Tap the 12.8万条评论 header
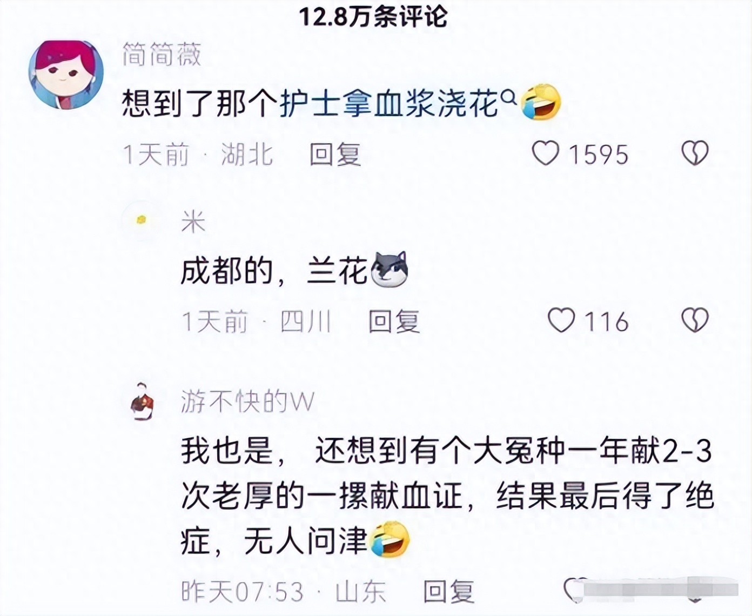The image size is (752, 616). click(374, 16)
